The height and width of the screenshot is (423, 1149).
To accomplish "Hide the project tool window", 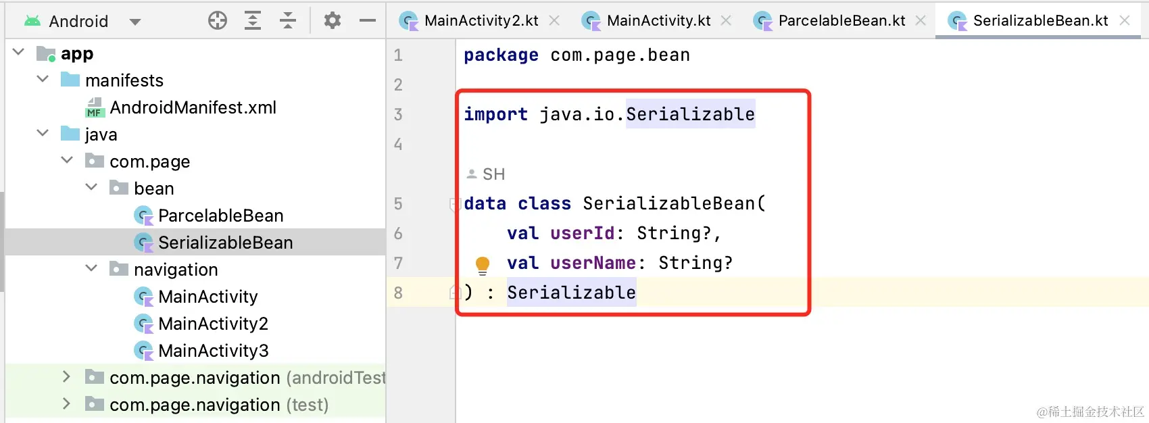I will [368, 21].
